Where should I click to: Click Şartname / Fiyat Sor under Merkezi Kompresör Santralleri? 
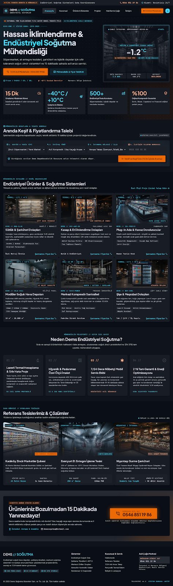point(101,318)
